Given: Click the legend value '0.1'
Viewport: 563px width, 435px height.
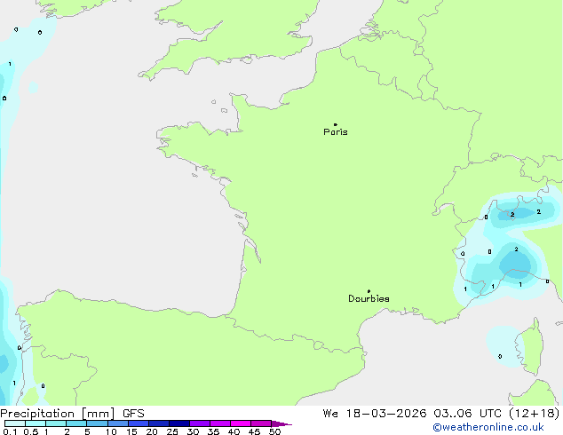Looking at the screenshot, I should click(10, 431).
